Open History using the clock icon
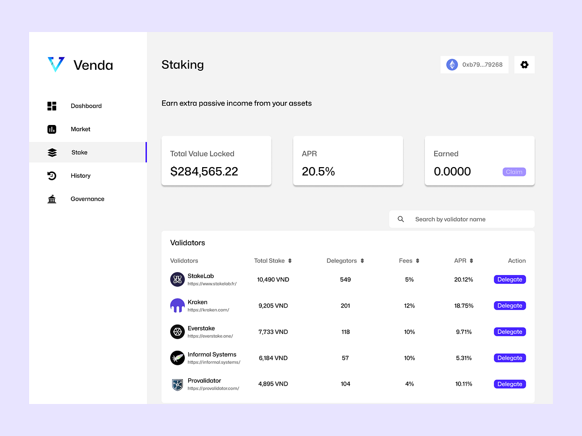The width and height of the screenshot is (582, 436). 52,175
